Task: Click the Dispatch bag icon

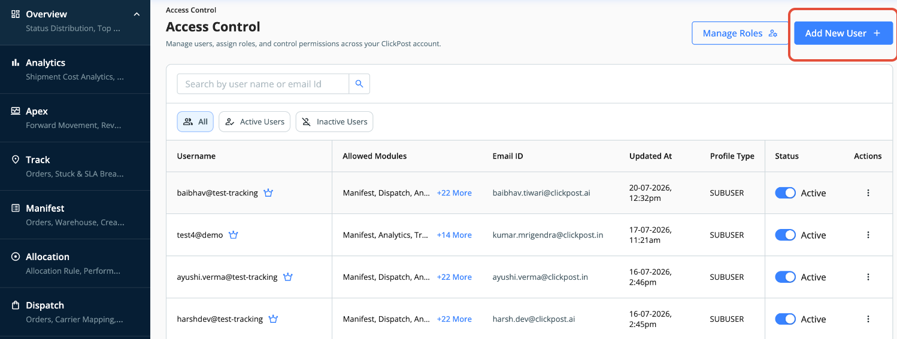Action: click(x=16, y=305)
